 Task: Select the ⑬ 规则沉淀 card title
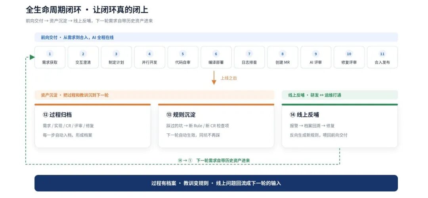[x=181, y=115]
